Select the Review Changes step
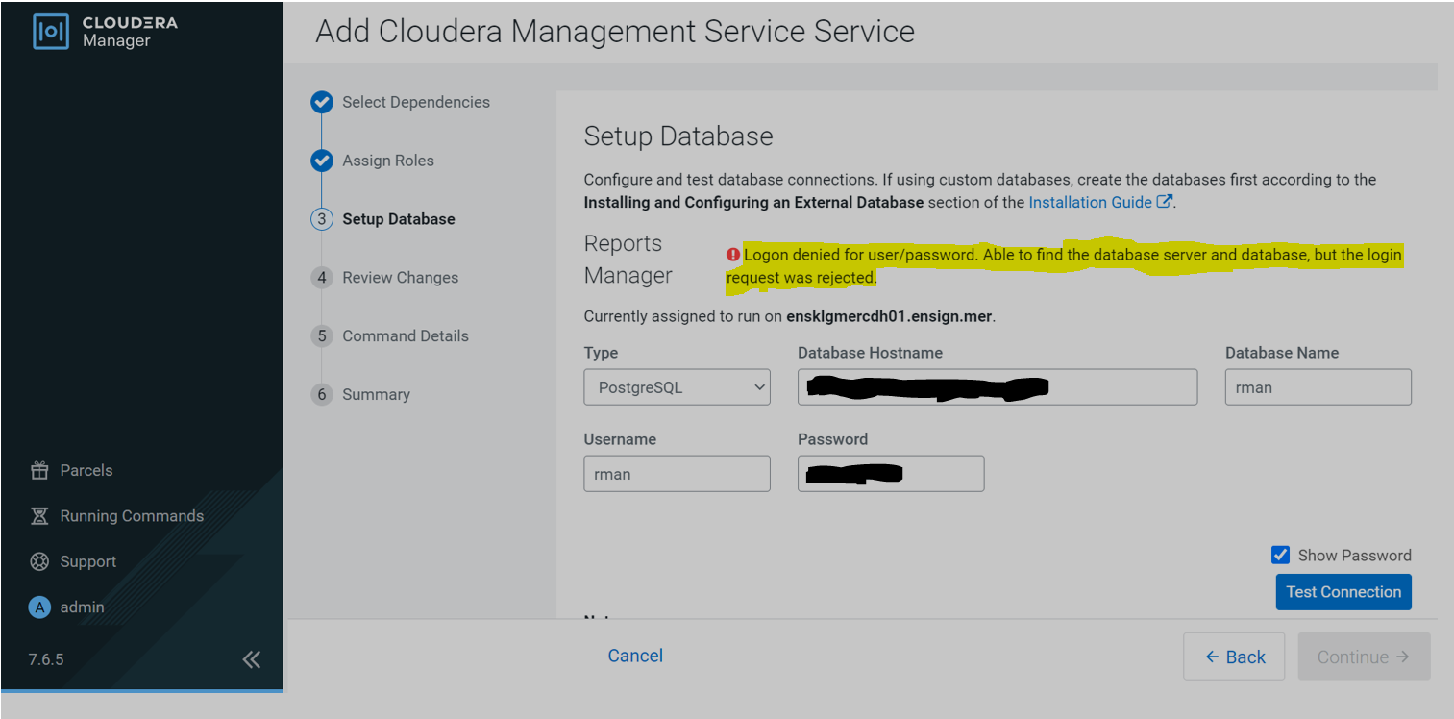 tap(321, 278)
